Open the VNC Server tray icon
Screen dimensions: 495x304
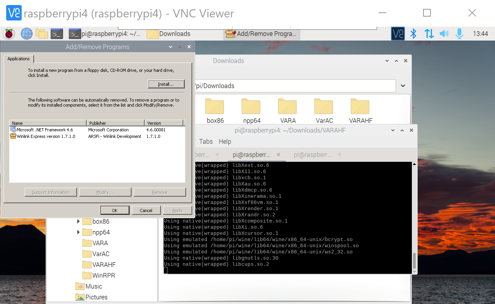pyautogui.click(x=398, y=34)
